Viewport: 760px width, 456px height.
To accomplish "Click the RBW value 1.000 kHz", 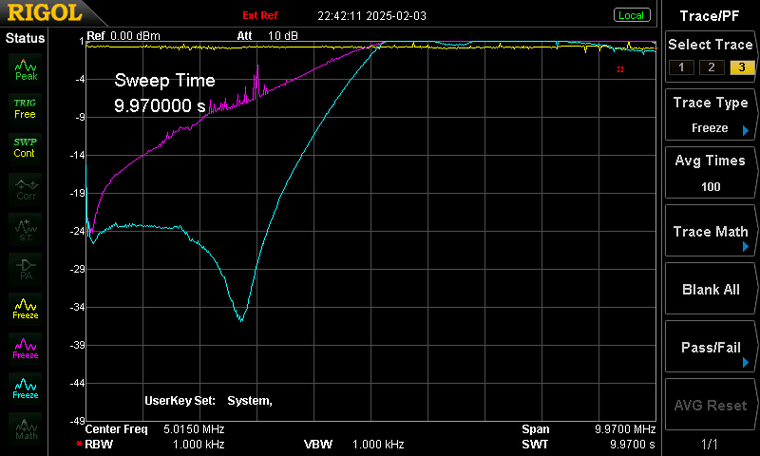I will pyautogui.click(x=199, y=444).
